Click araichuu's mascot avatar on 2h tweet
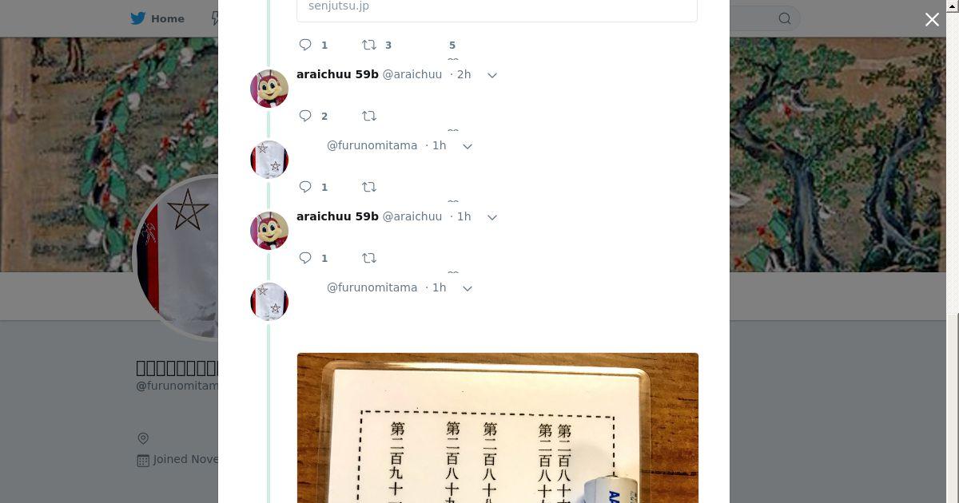959x503 pixels. click(269, 89)
